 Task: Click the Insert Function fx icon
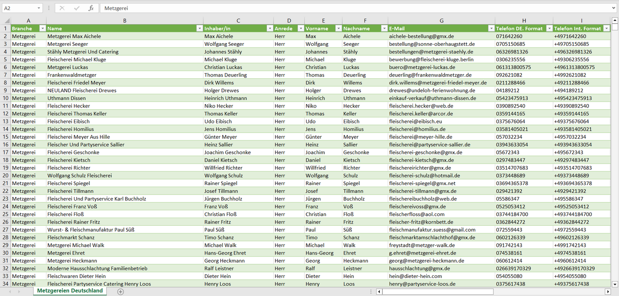tap(91, 8)
